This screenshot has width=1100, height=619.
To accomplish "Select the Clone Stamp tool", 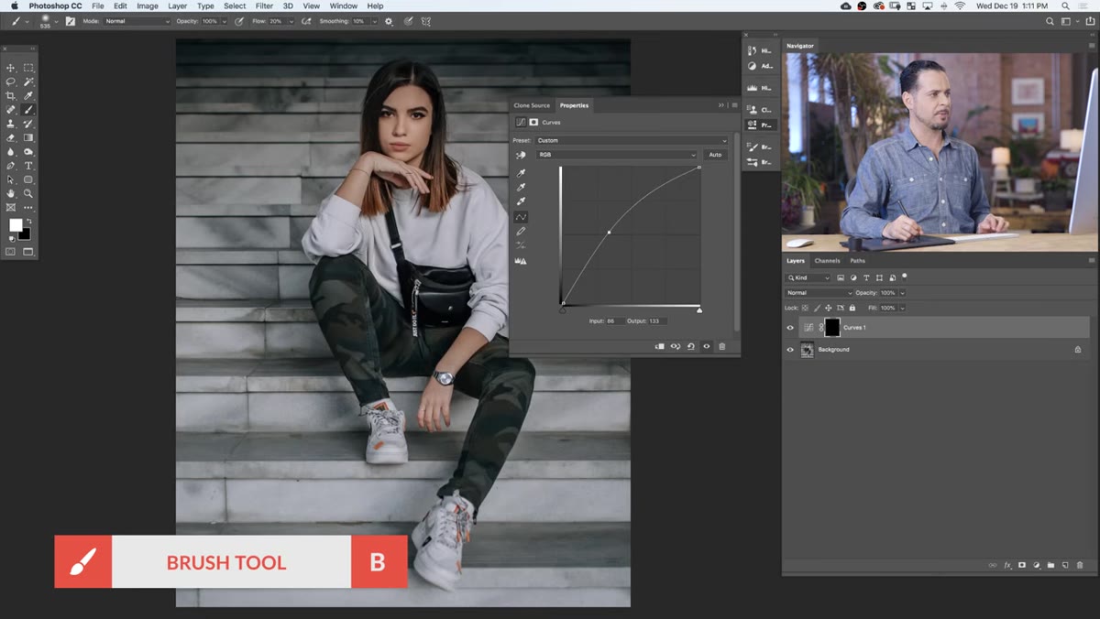I will [x=11, y=124].
